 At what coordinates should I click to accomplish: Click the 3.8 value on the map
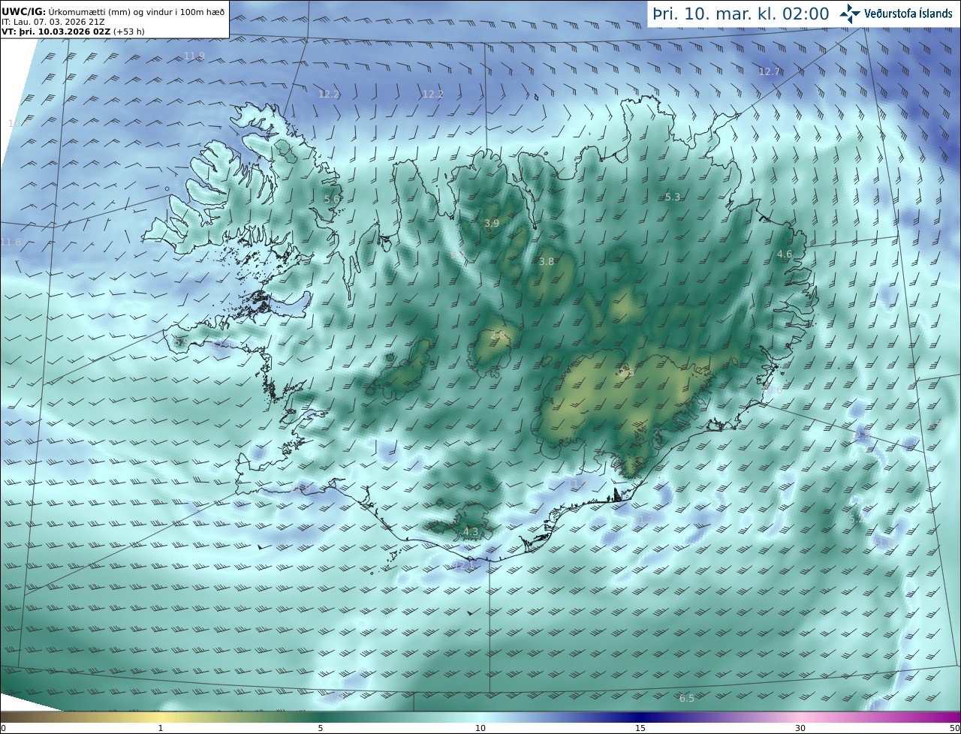click(x=547, y=261)
